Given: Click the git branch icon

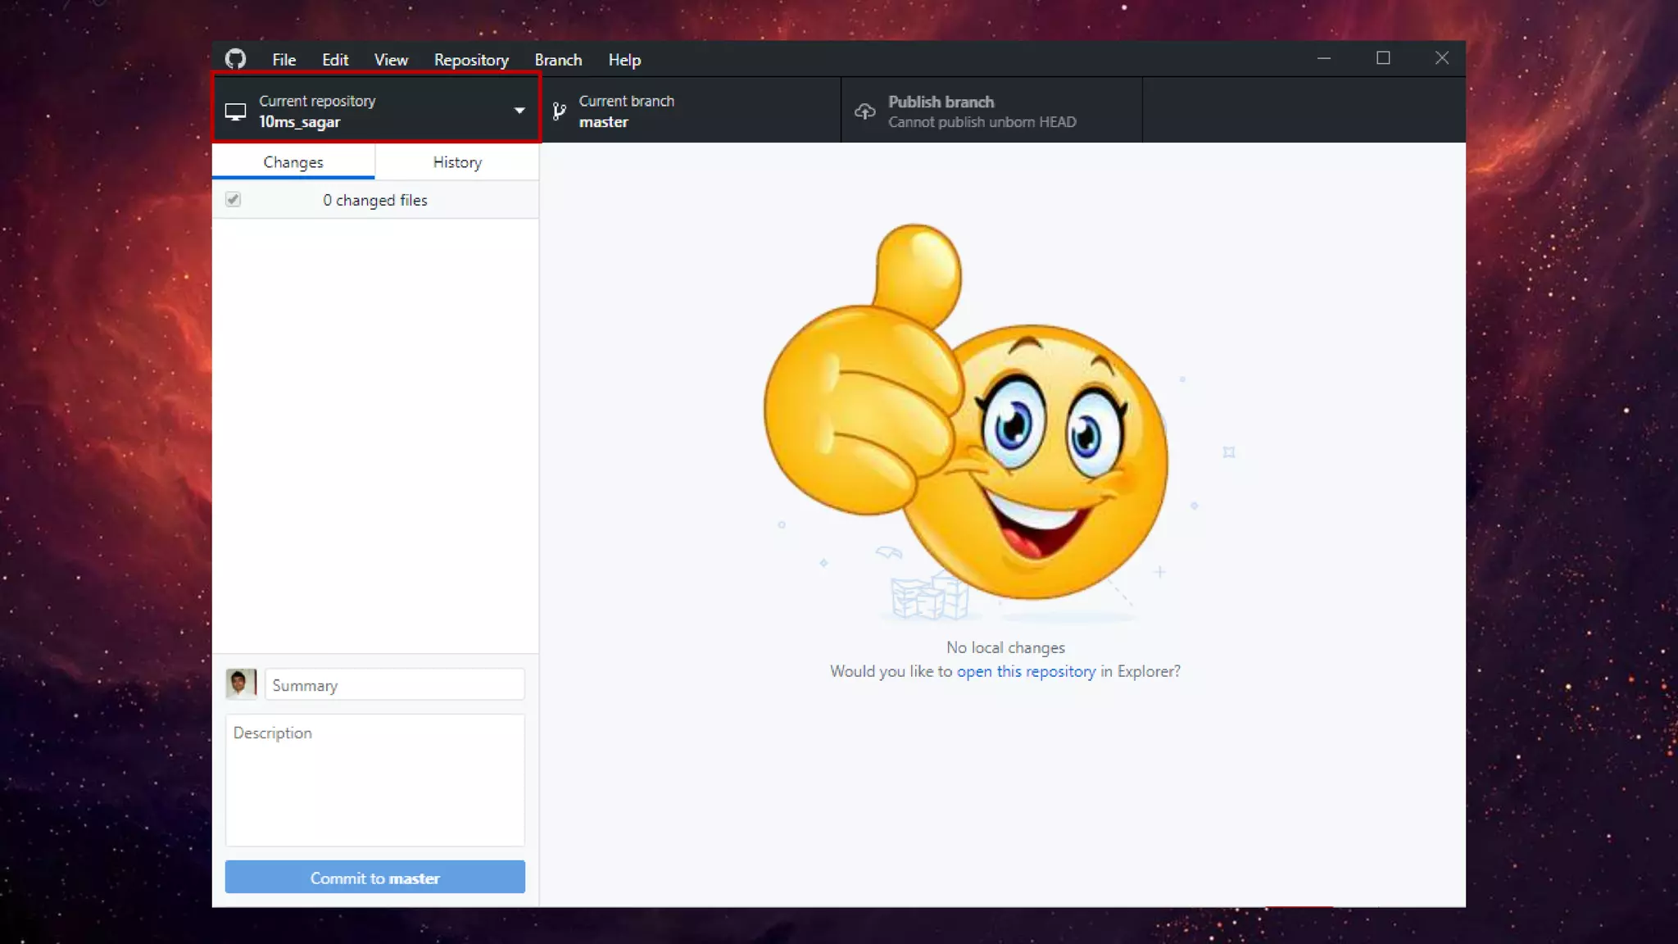Looking at the screenshot, I should tap(559, 111).
